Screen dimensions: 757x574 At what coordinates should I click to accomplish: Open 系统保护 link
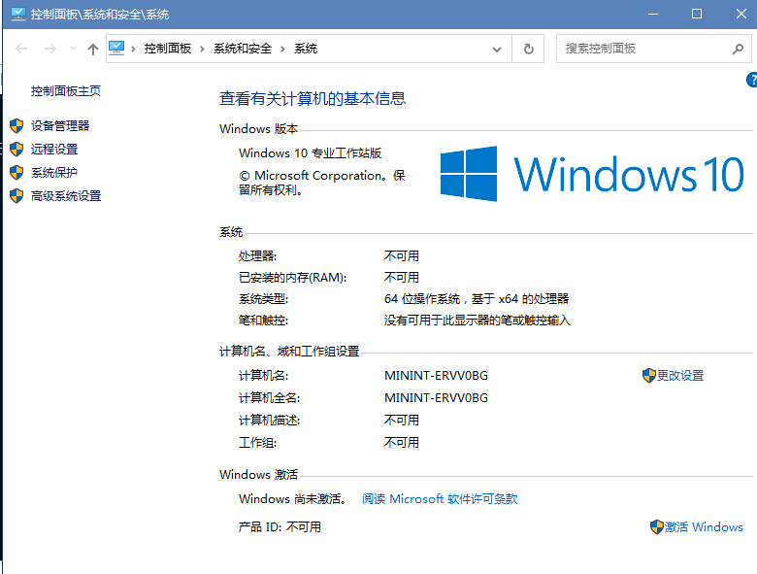click(54, 172)
